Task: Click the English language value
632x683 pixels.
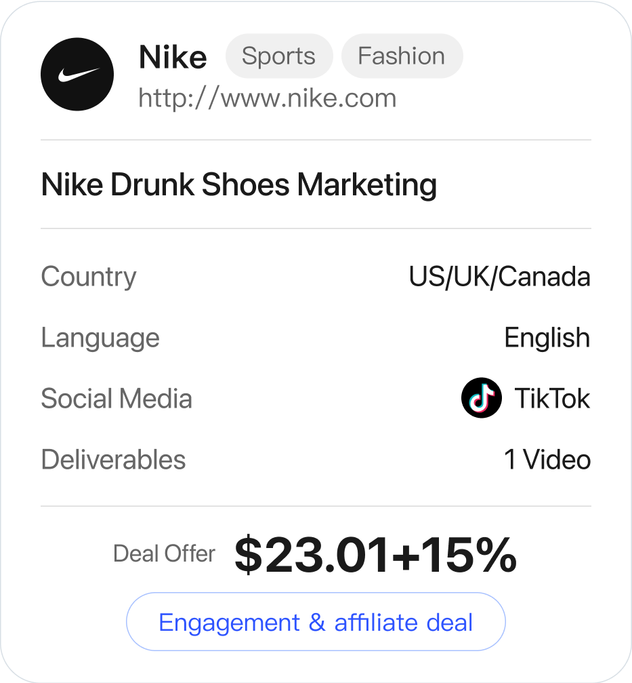Action: (547, 338)
